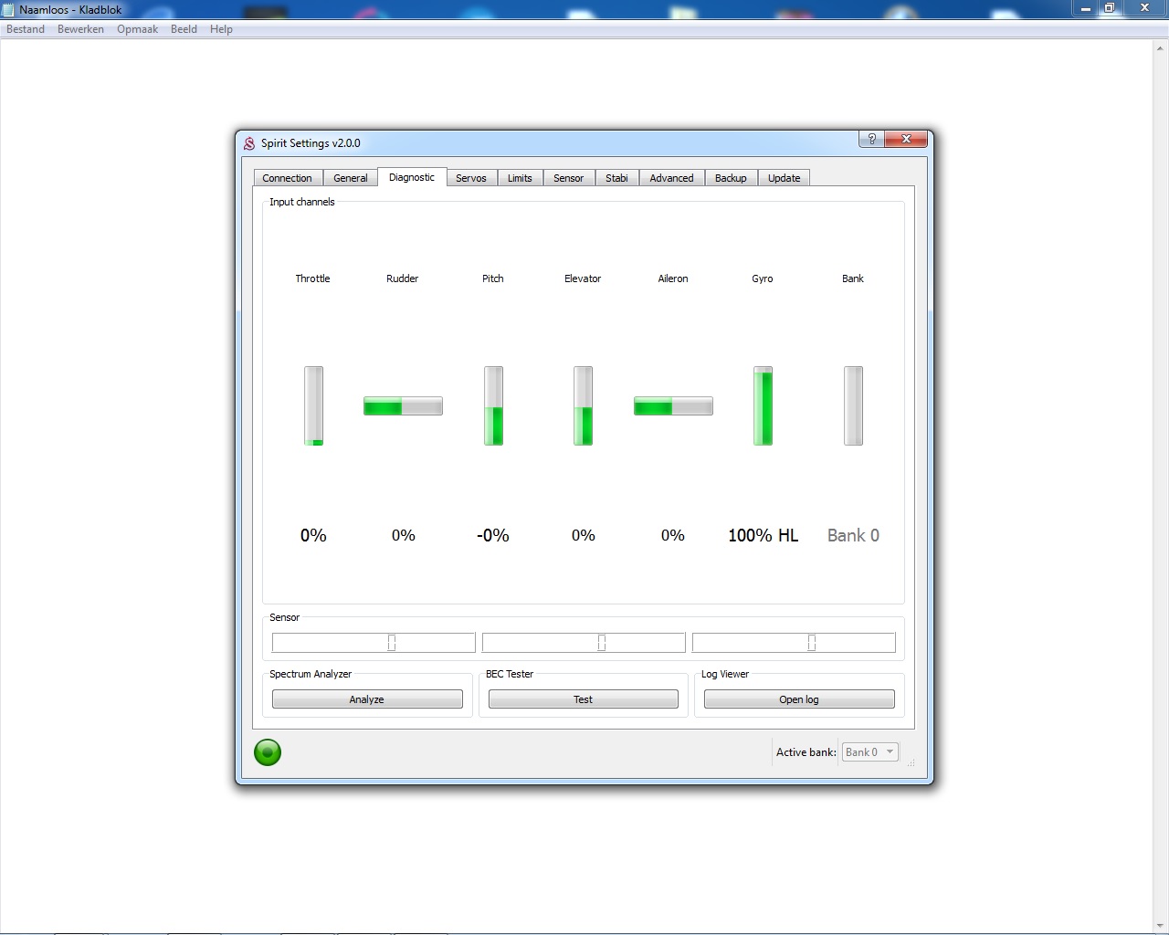Go to the Limits tab
Screen dimensions: 1169x935
tap(520, 178)
